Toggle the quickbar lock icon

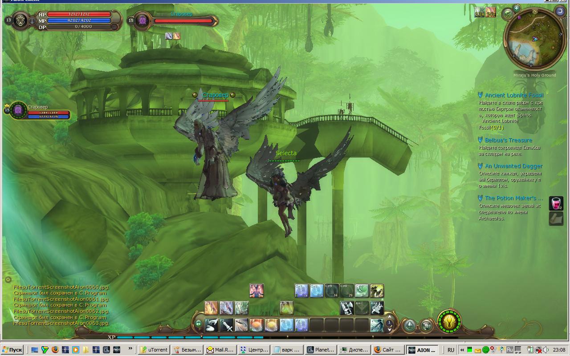(x=198, y=324)
